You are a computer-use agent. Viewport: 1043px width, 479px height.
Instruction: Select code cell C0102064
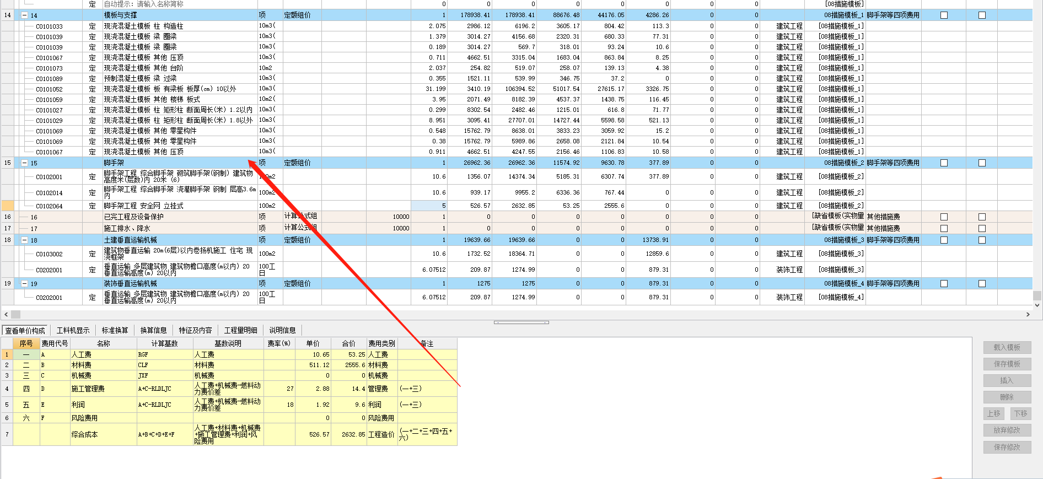[x=50, y=206]
